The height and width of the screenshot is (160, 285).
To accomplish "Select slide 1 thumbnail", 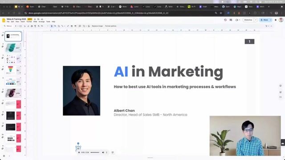I will 13,36.
